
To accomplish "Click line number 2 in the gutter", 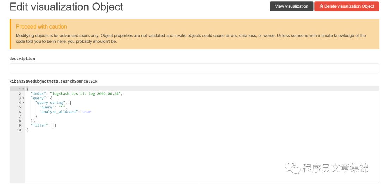I will point(20,94).
